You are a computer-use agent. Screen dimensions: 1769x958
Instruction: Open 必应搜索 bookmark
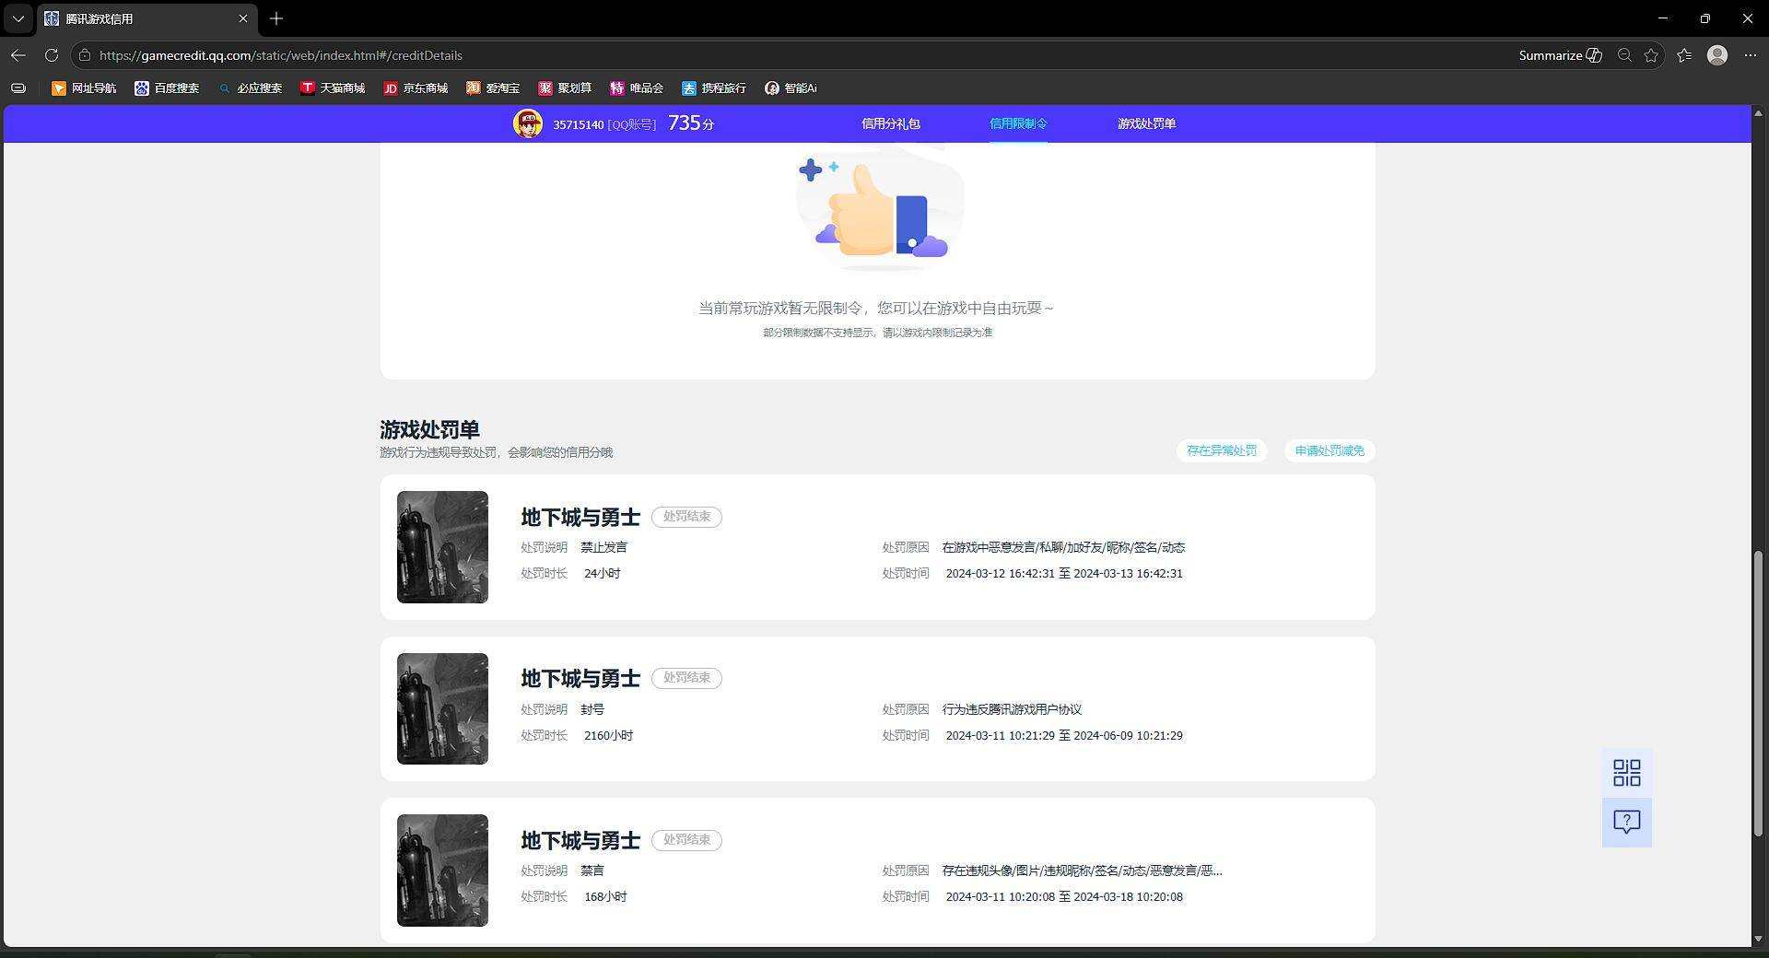[250, 88]
